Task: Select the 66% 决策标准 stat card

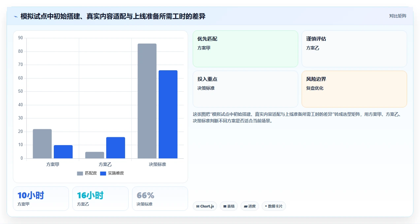Action: click(x=160, y=199)
